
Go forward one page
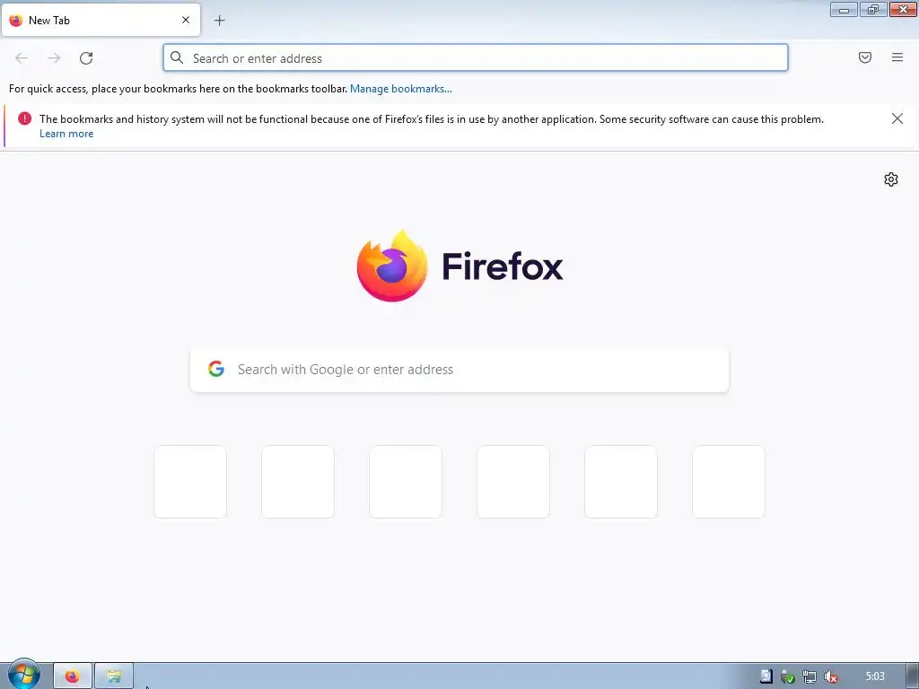tap(54, 58)
